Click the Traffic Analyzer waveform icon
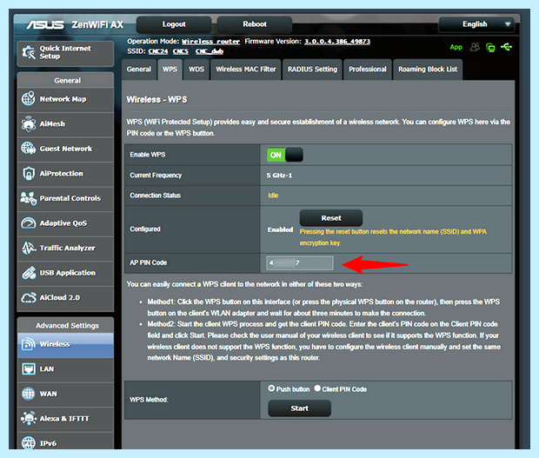Screen dimensions: 539x458 coord(28,248)
